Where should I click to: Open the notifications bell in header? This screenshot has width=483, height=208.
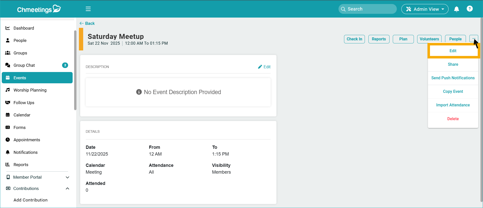pyautogui.click(x=456, y=9)
